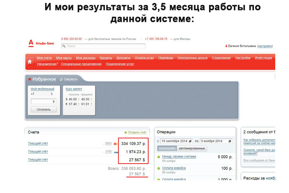Open Уведомления menu item
Viewport: 289px width, 193px height.
pyautogui.click(x=47, y=64)
